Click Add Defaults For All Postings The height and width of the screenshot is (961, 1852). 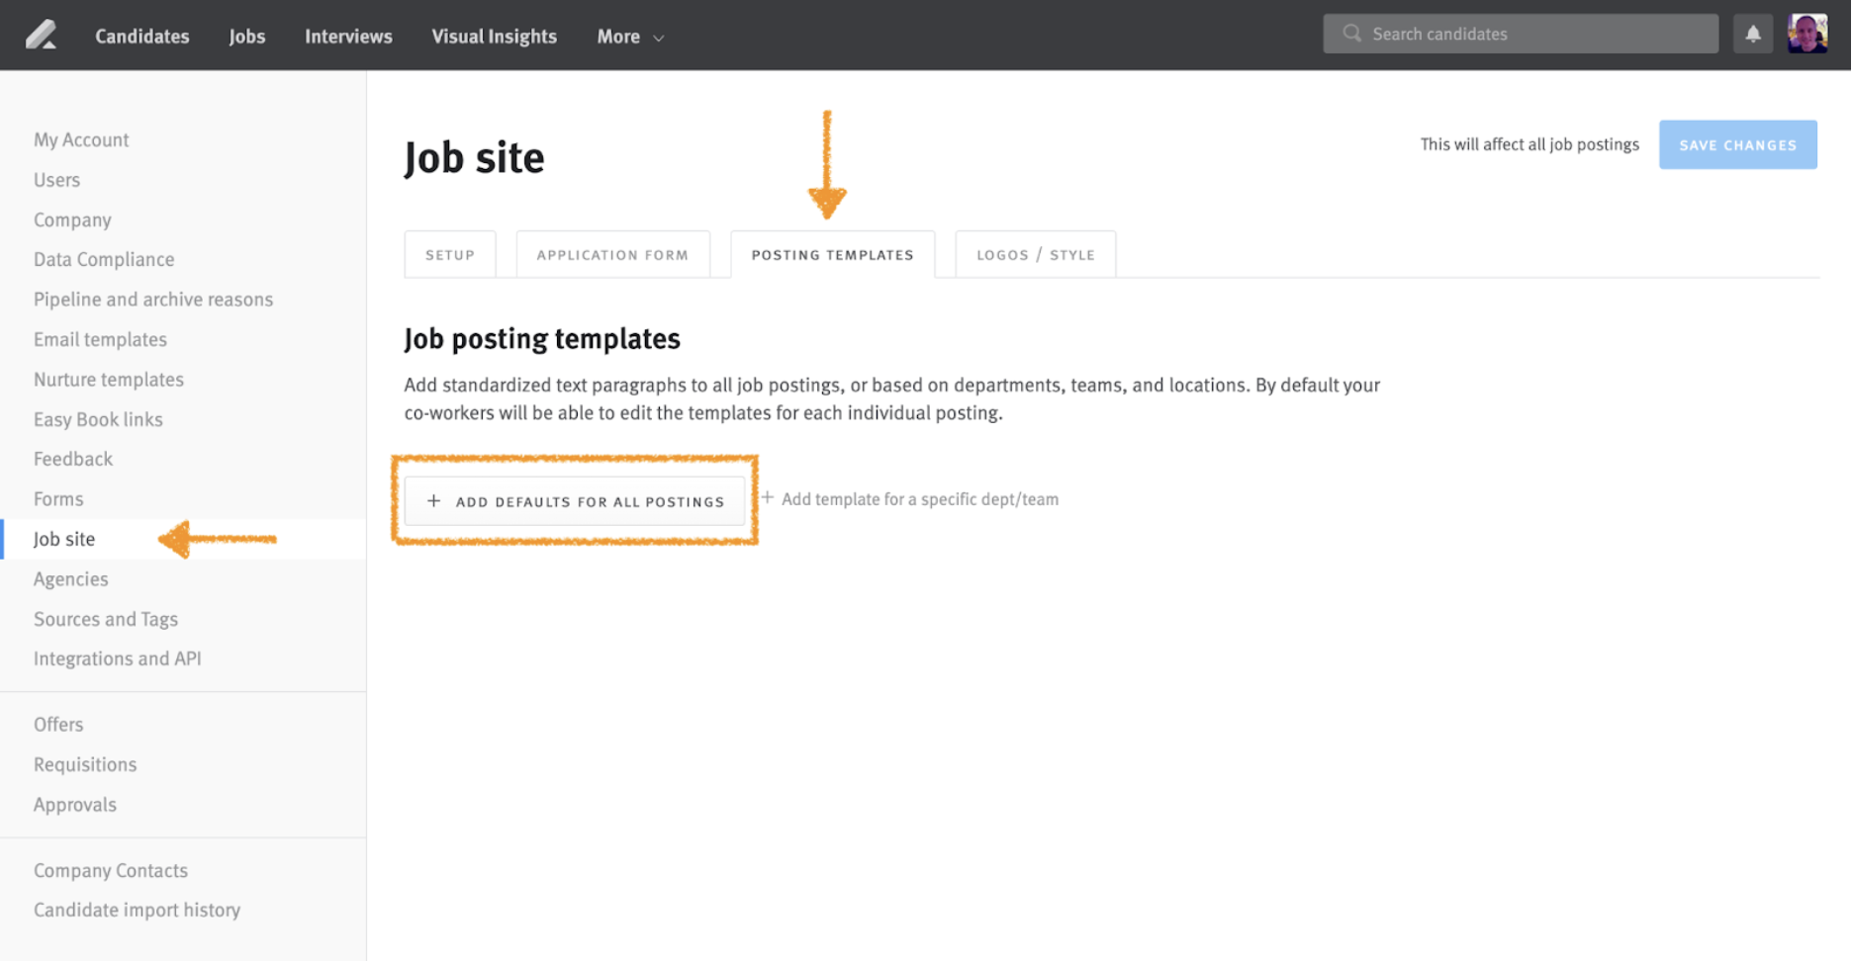575,500
